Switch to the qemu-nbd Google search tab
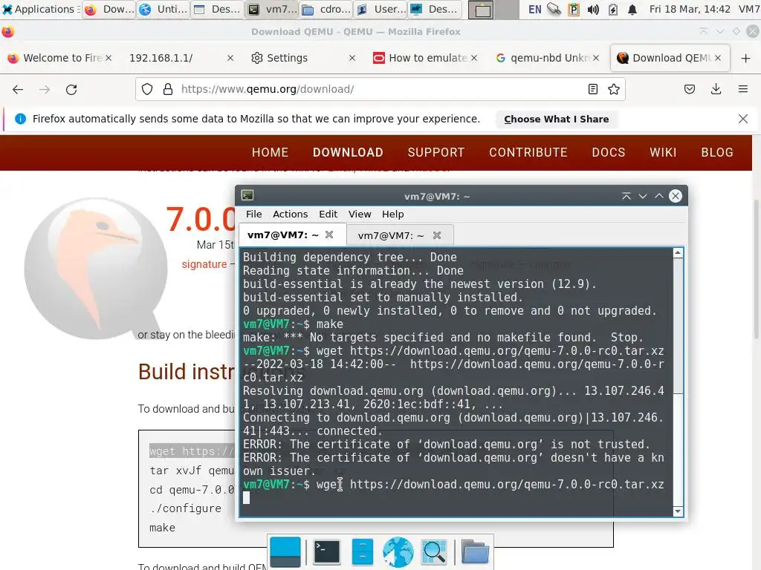 tap(551, 58)
